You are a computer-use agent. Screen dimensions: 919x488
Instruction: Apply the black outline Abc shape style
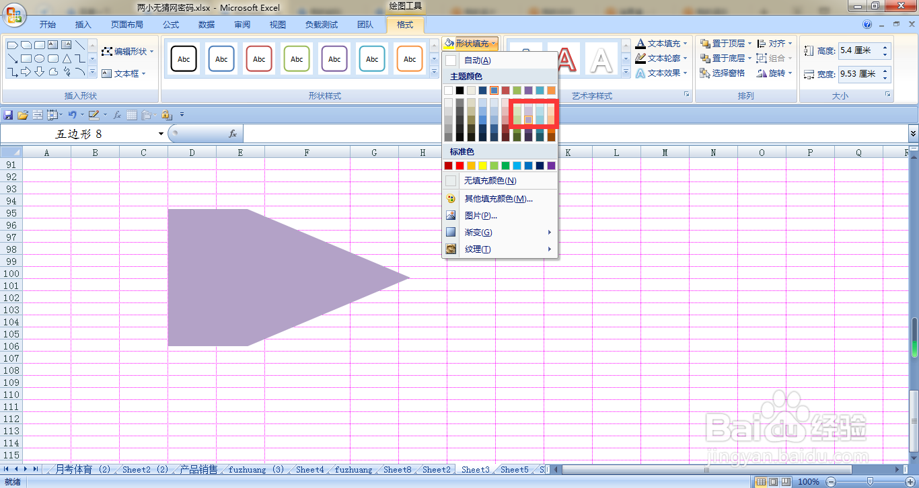184,58
